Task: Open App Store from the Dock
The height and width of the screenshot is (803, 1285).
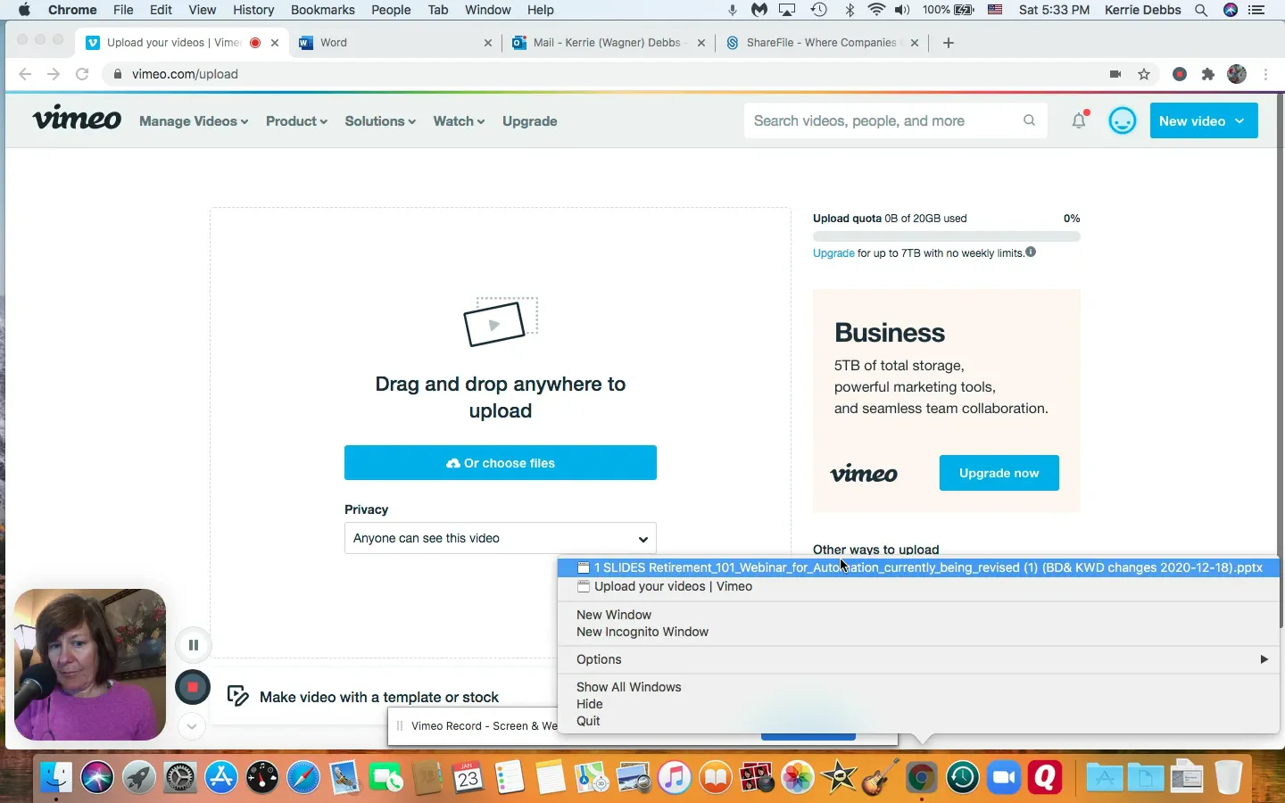Action: 221,778
